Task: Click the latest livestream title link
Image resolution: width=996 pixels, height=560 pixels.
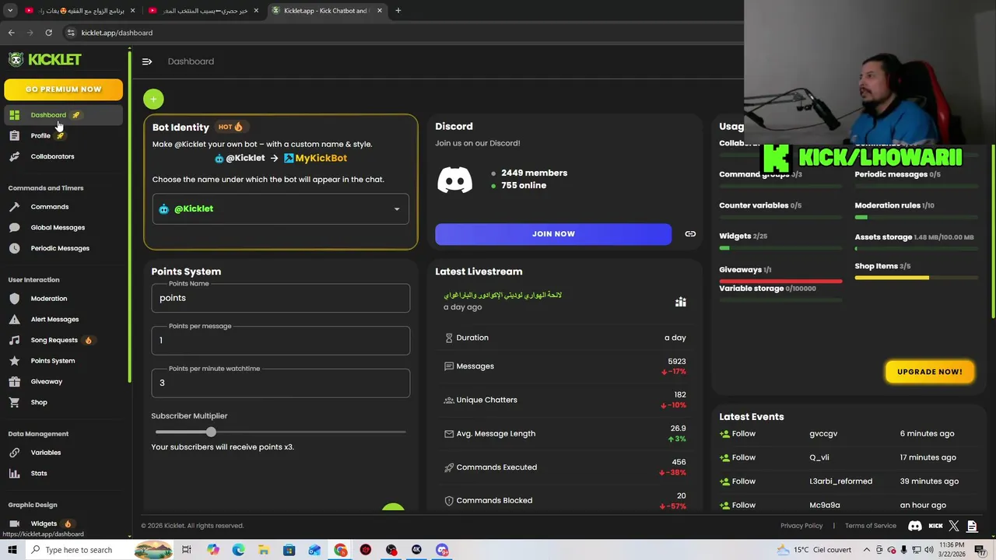Action: pos(503,296)
